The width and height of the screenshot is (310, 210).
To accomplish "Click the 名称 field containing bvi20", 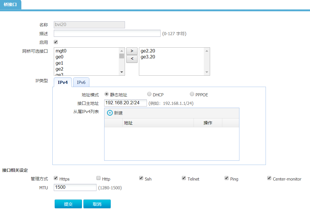I will pyautogui.click(x=89, y=25).
